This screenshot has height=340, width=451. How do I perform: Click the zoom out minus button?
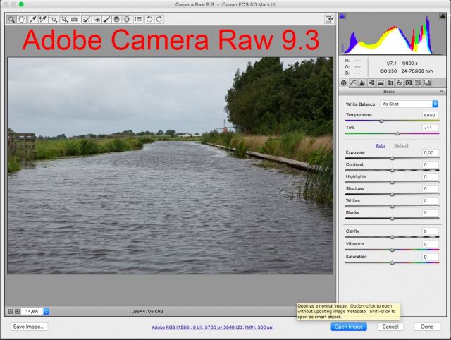11,312
